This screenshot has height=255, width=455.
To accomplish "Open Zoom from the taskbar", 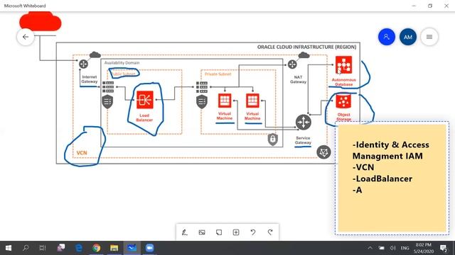I will click(149, 248).
